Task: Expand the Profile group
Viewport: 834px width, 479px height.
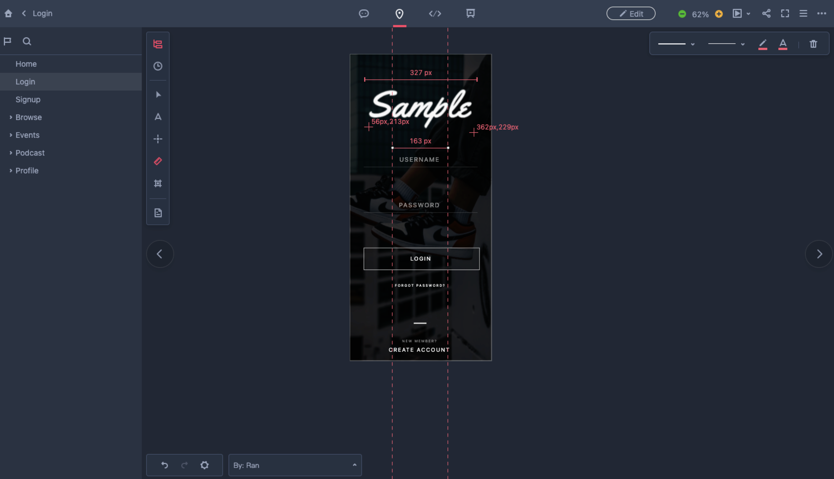Action: 11,170
